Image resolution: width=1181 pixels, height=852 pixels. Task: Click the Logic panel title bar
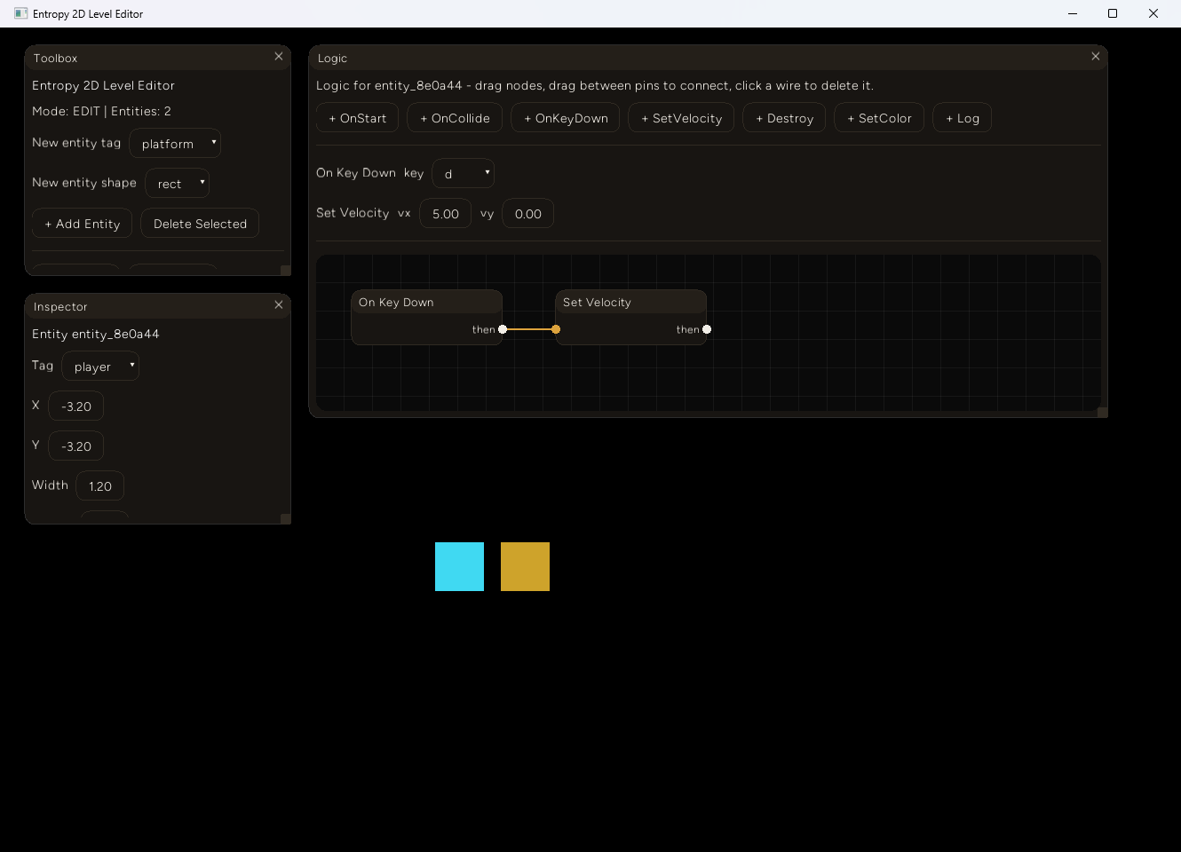pyautogui.click(x=709, y=58)
